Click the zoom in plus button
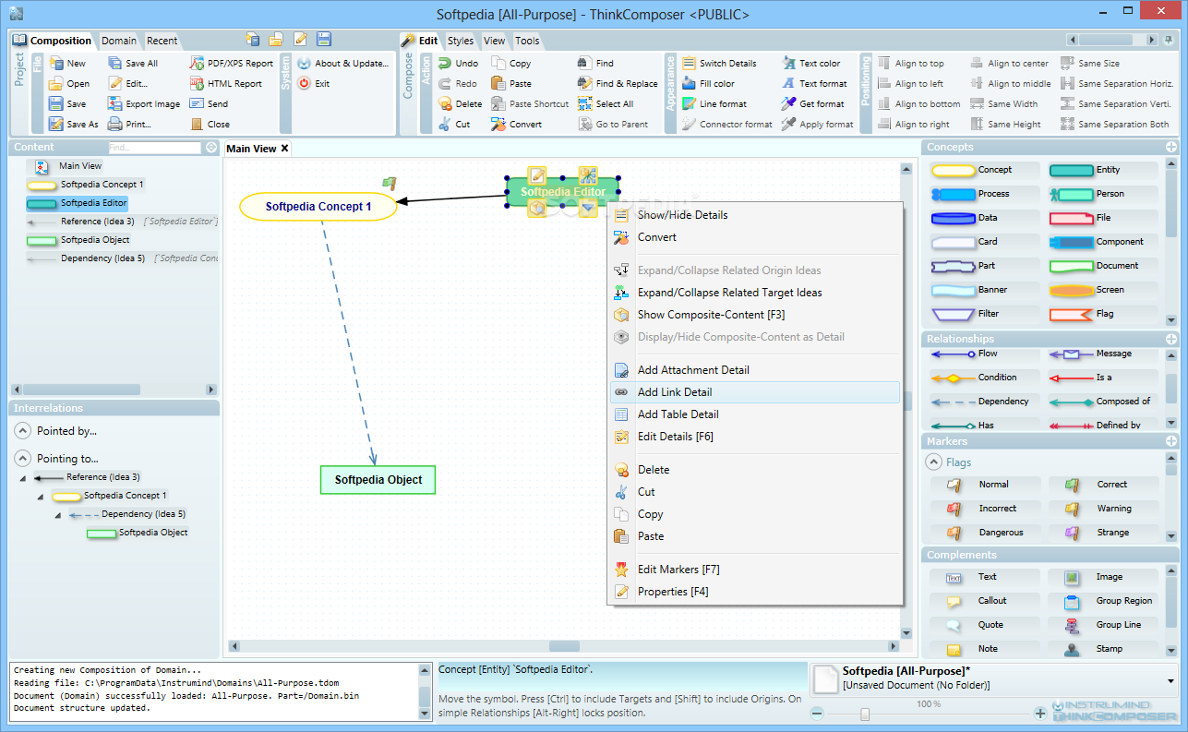This screenshot has height=732, width=1188. [x=1040, y=714]
